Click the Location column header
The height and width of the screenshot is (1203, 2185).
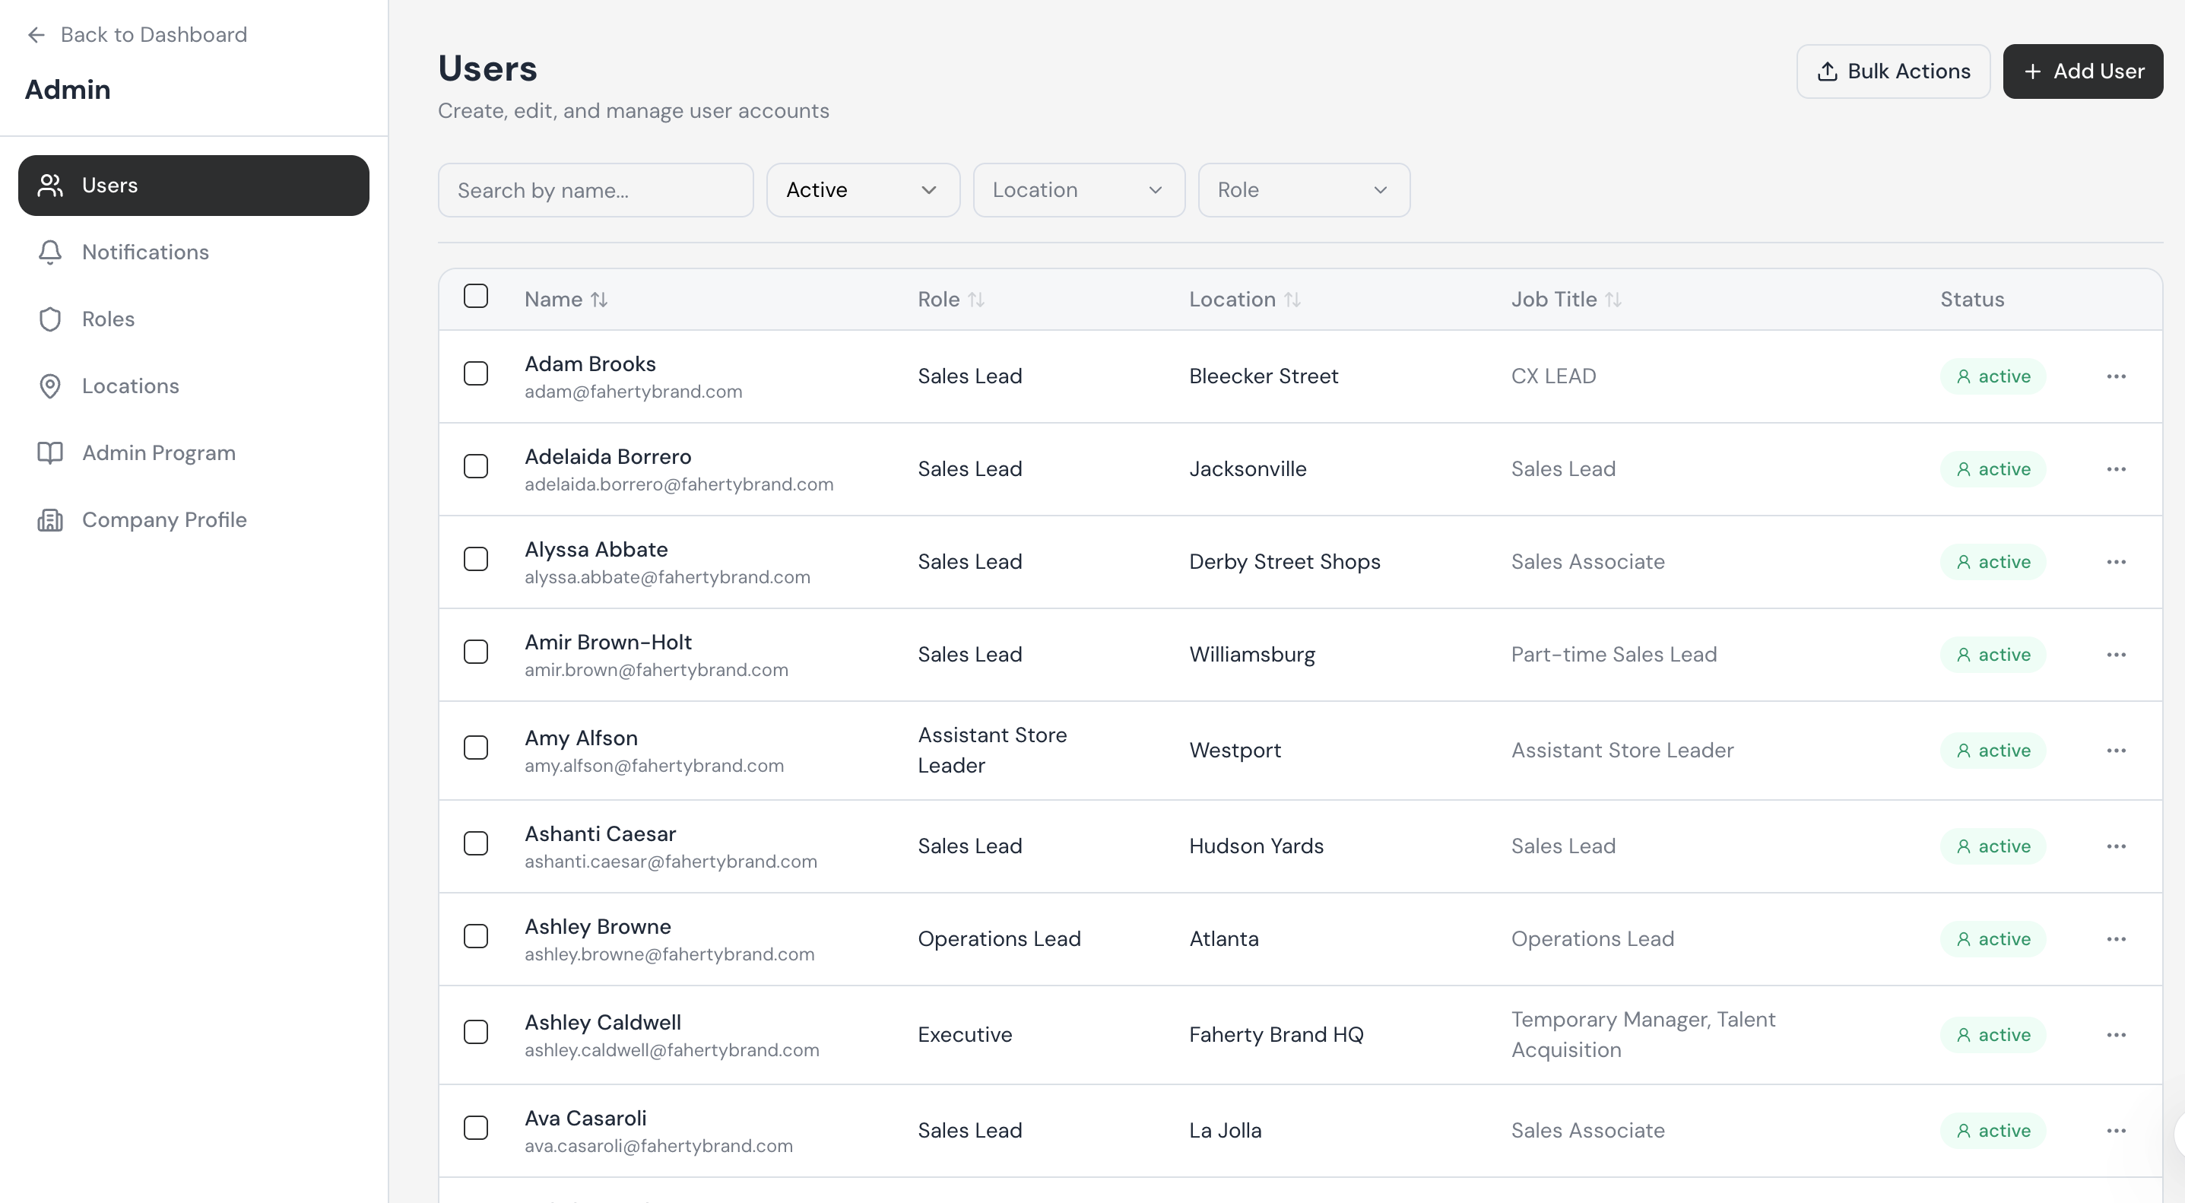(x=1245, y=300)
